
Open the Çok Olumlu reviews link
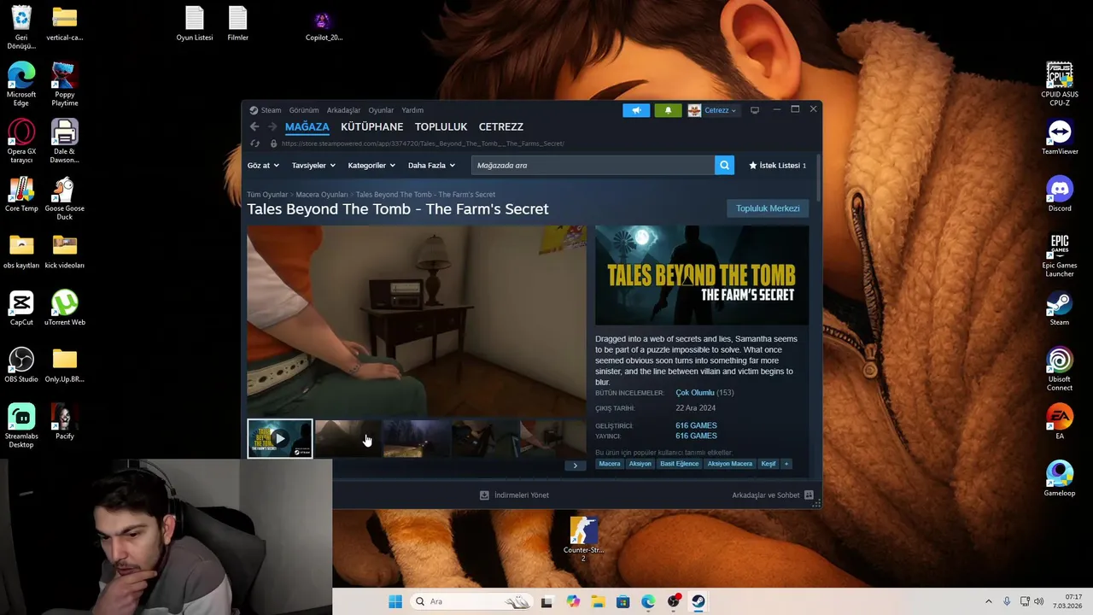point(696,393)
